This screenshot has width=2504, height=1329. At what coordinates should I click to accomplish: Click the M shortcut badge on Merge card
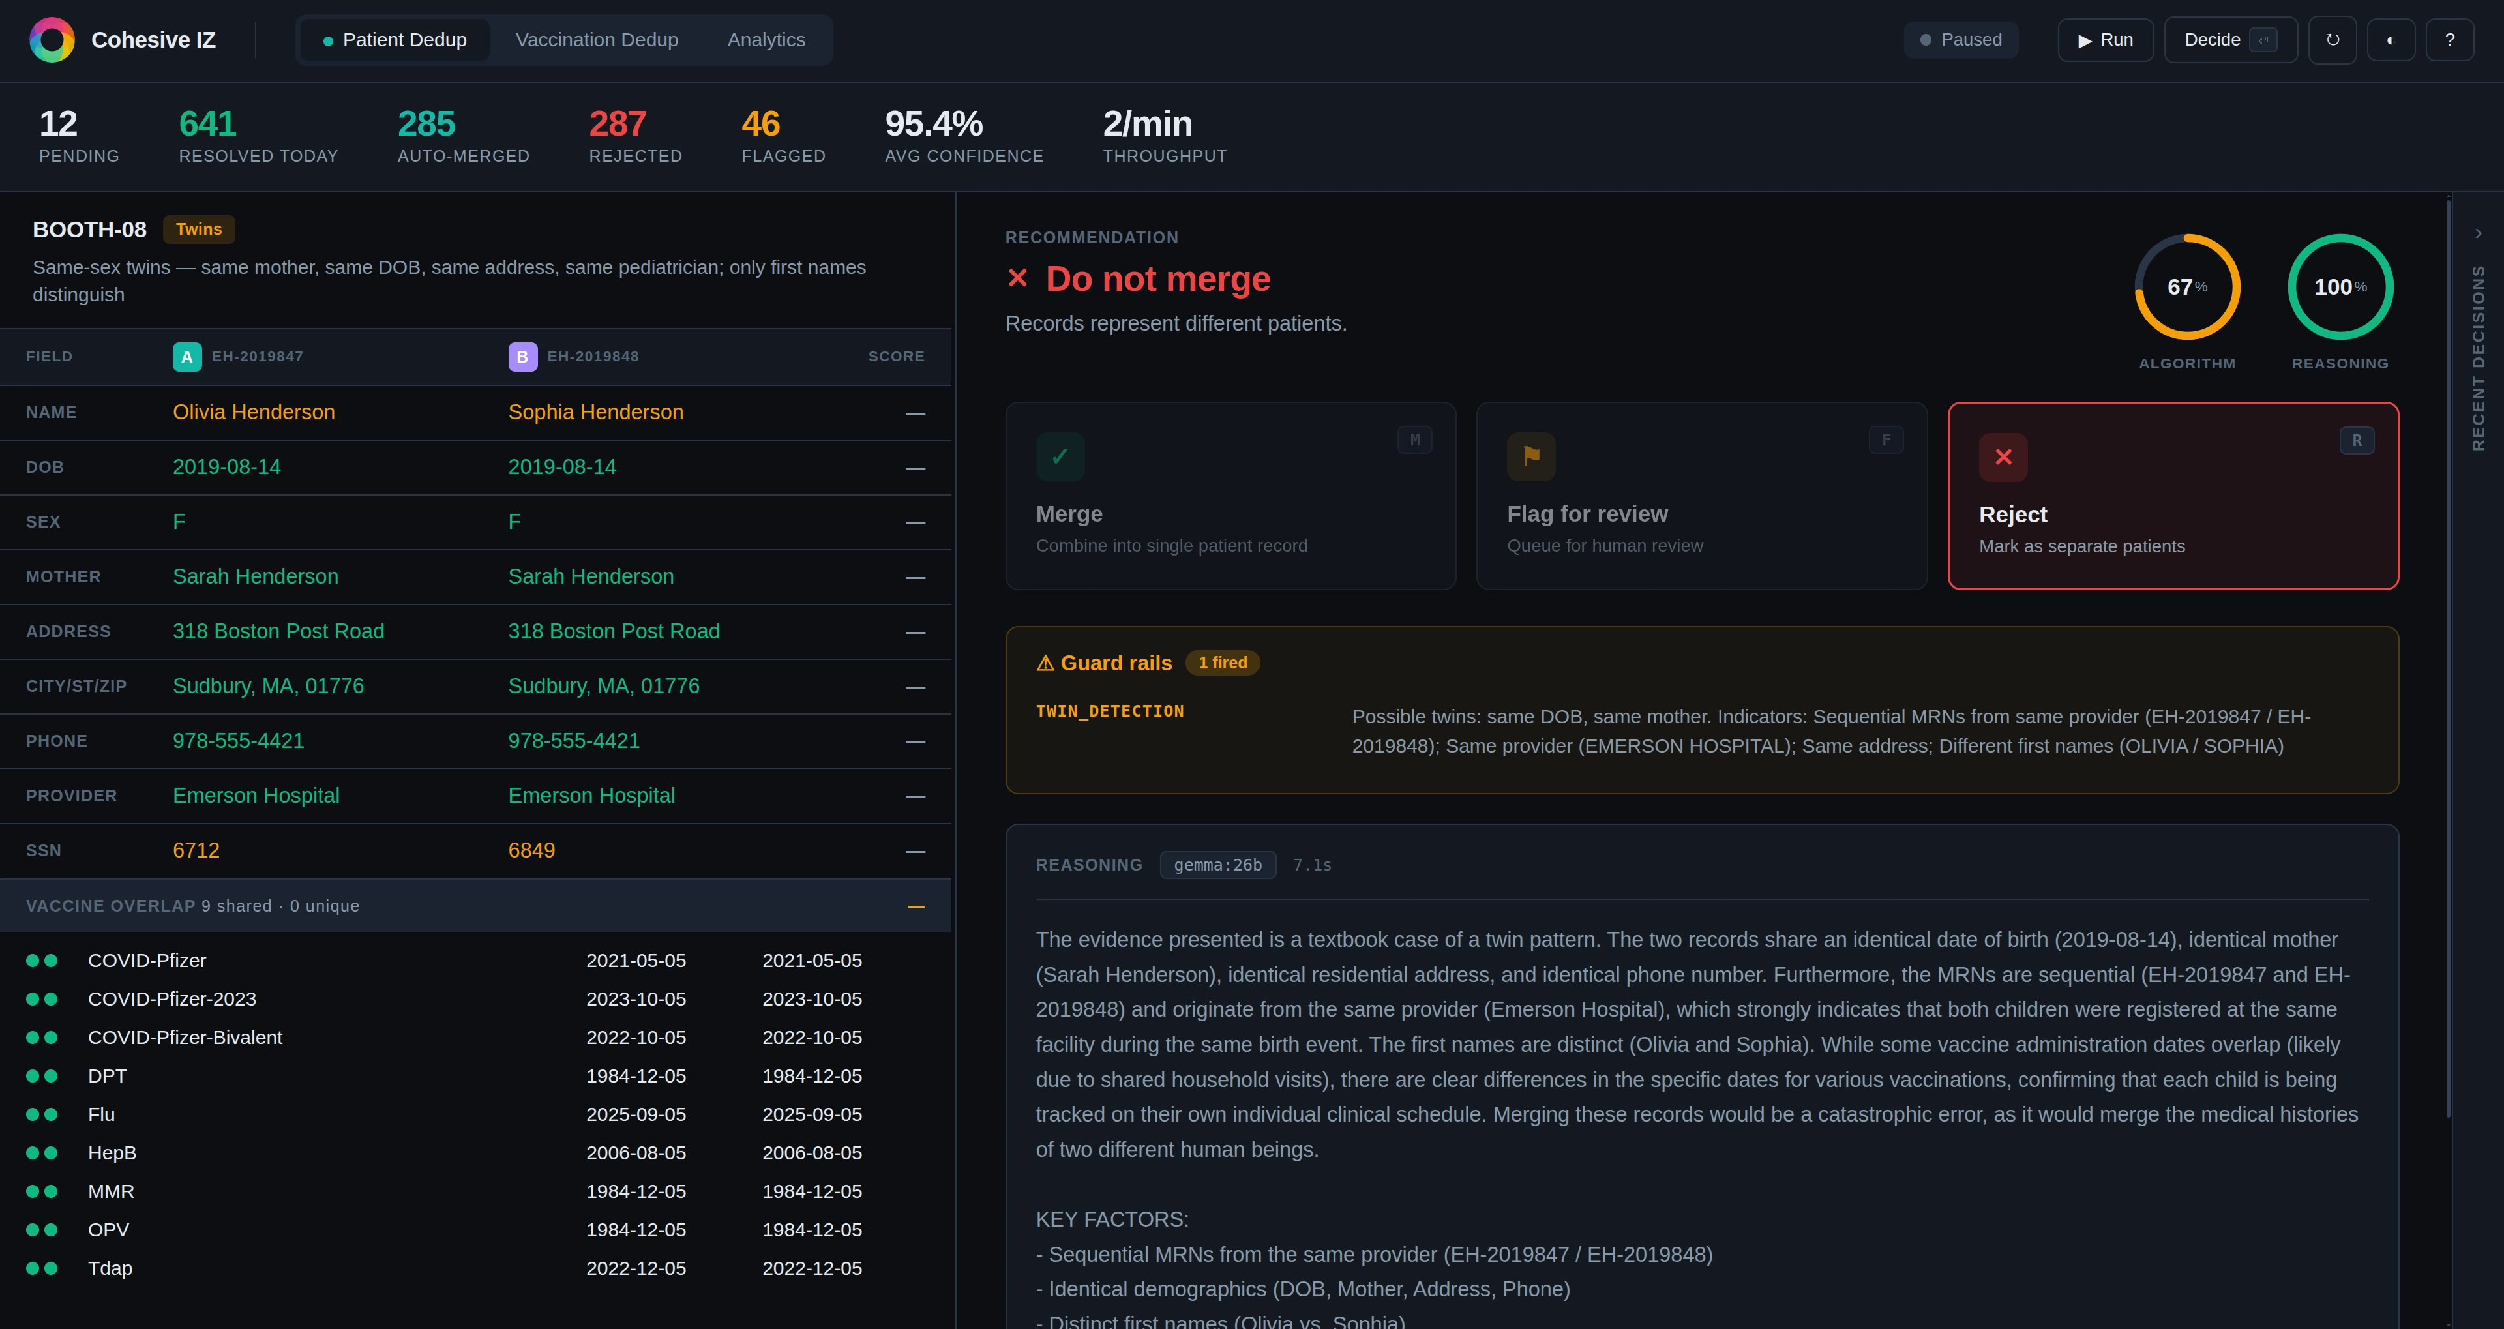1414,440
